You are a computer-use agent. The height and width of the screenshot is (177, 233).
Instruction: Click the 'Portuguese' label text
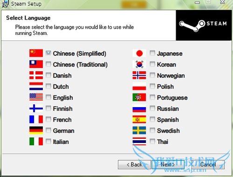[172, 98]
